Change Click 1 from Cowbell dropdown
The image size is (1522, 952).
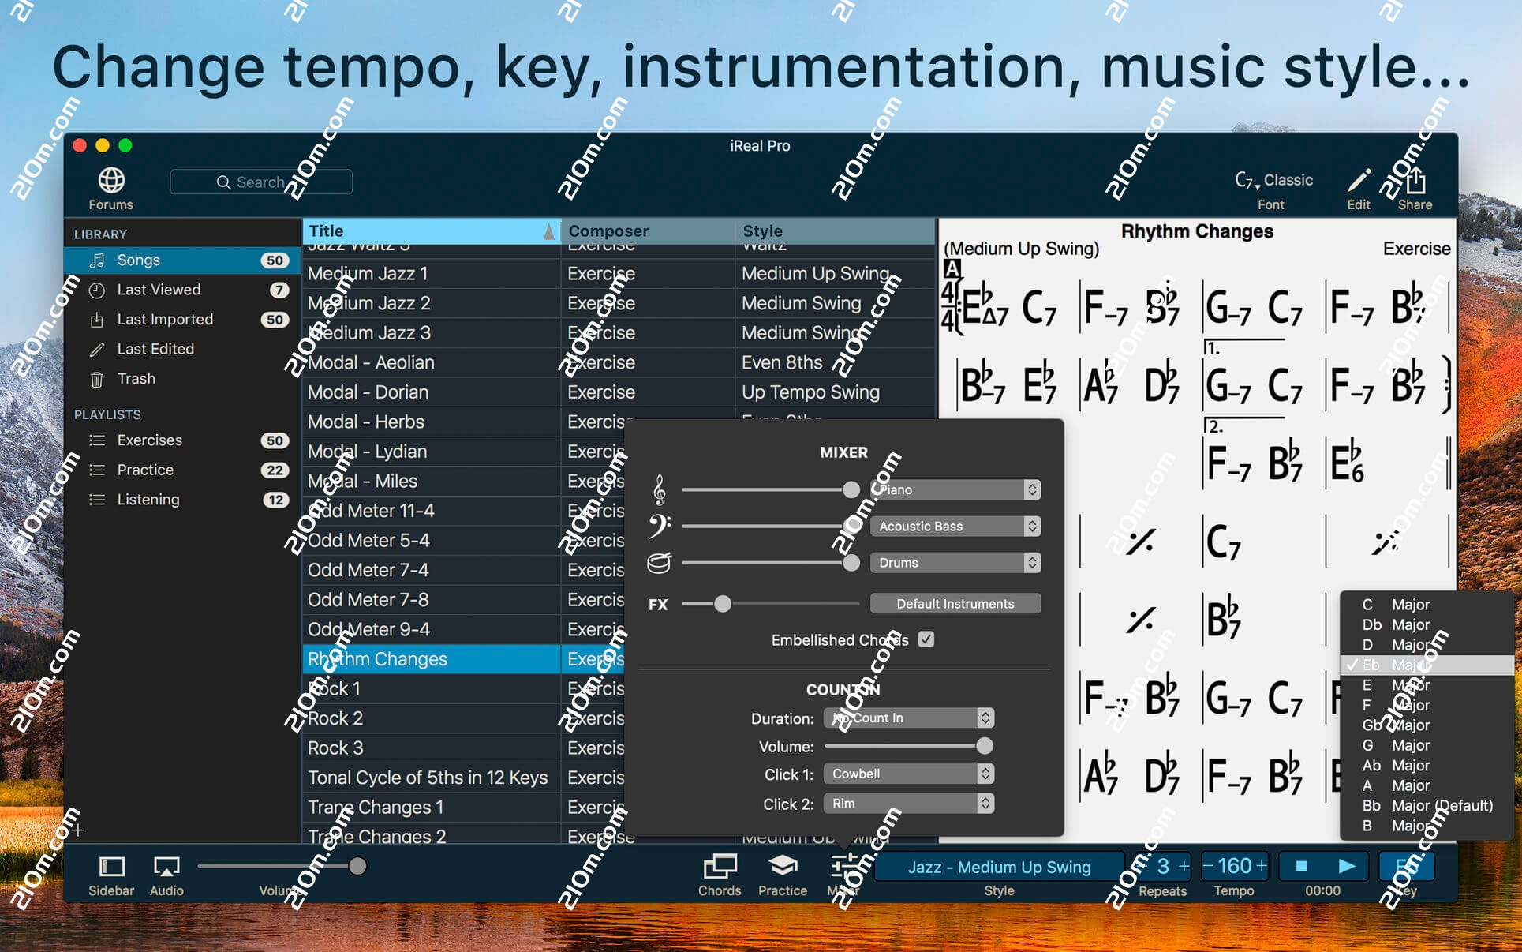point(907,774)
